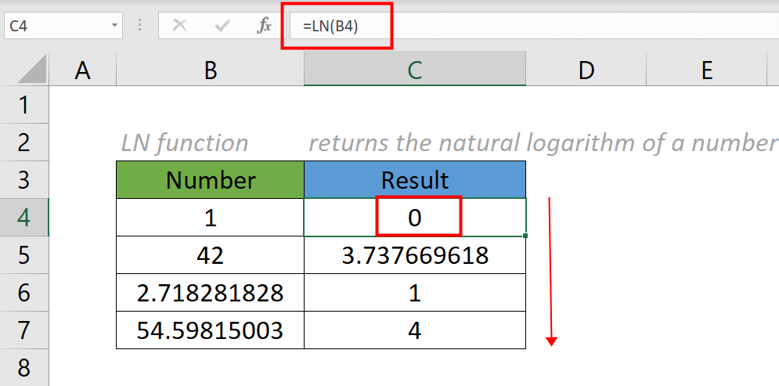Click cell with value 42

tap(210, 255)
